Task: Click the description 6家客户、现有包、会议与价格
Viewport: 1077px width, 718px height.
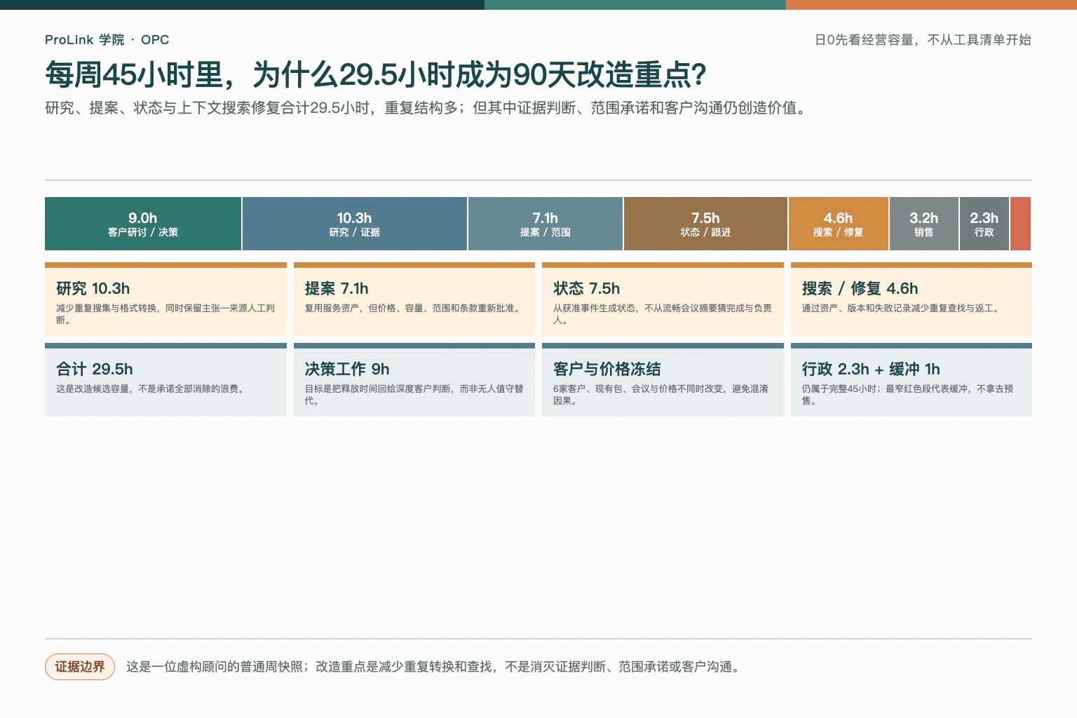Action: [661, 395]
